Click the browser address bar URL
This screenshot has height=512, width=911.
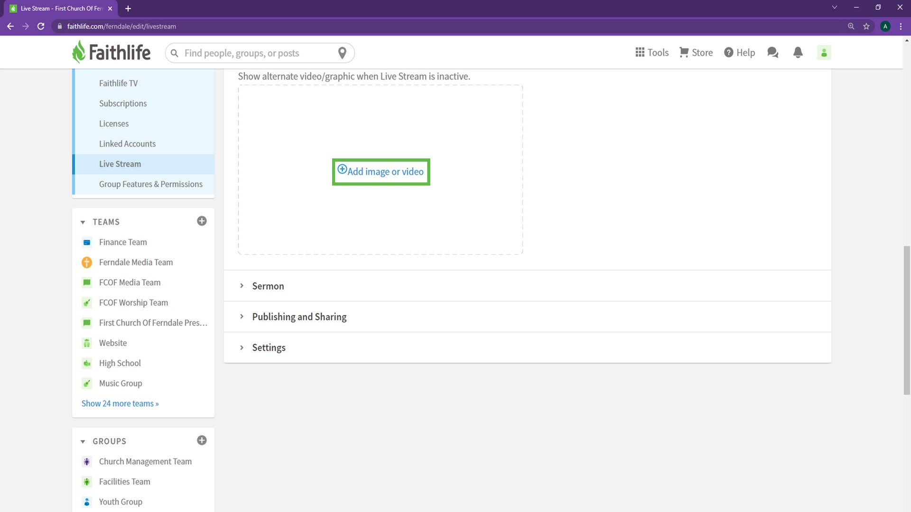click(x=121, y=27)
